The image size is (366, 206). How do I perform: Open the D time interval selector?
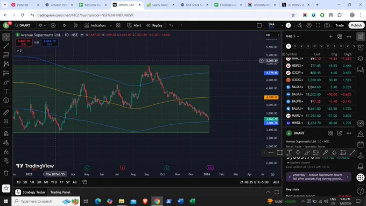[x=65, y=25]
